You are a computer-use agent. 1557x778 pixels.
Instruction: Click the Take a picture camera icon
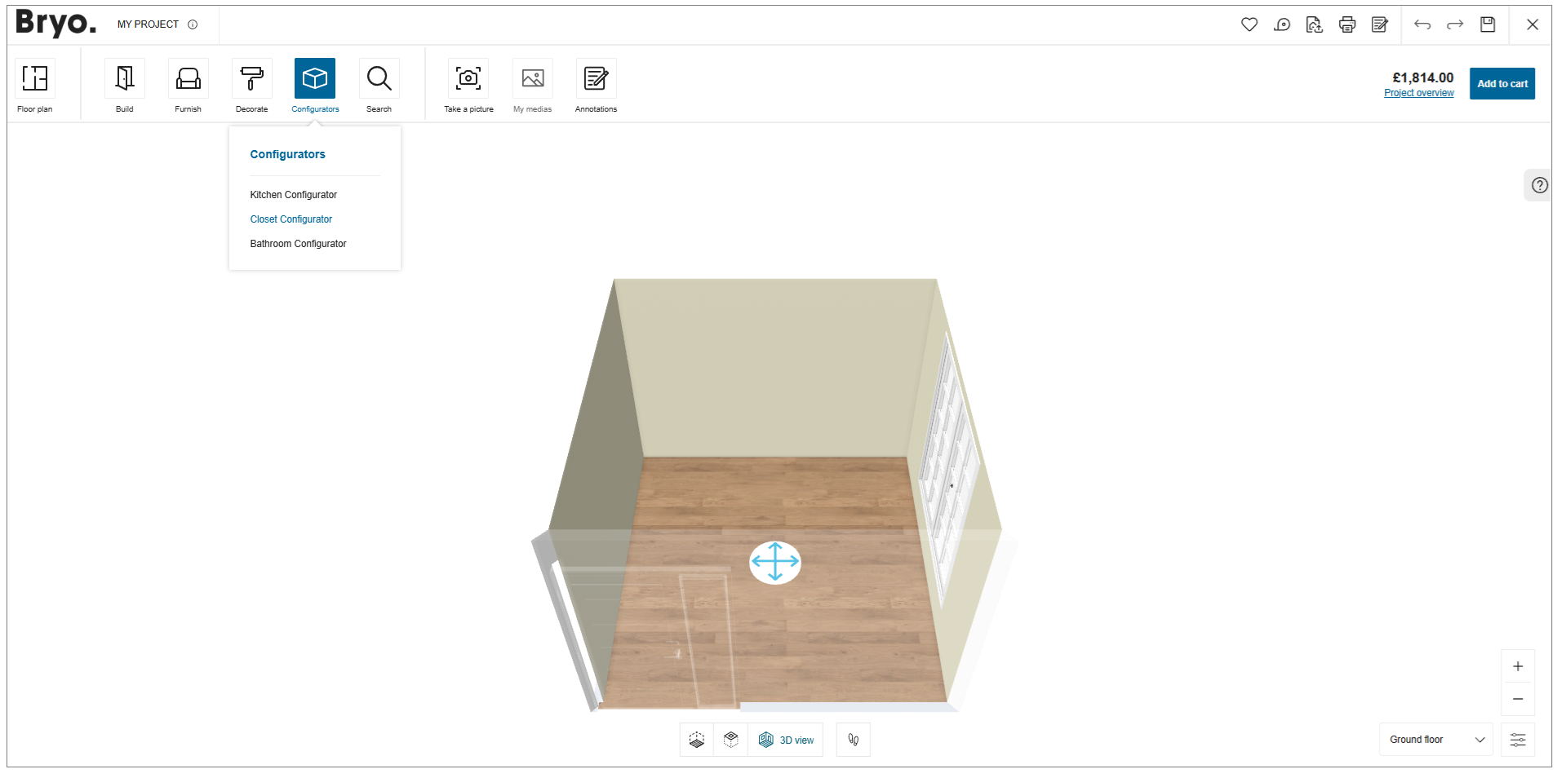pyautogui.click(x=468, y=78)
